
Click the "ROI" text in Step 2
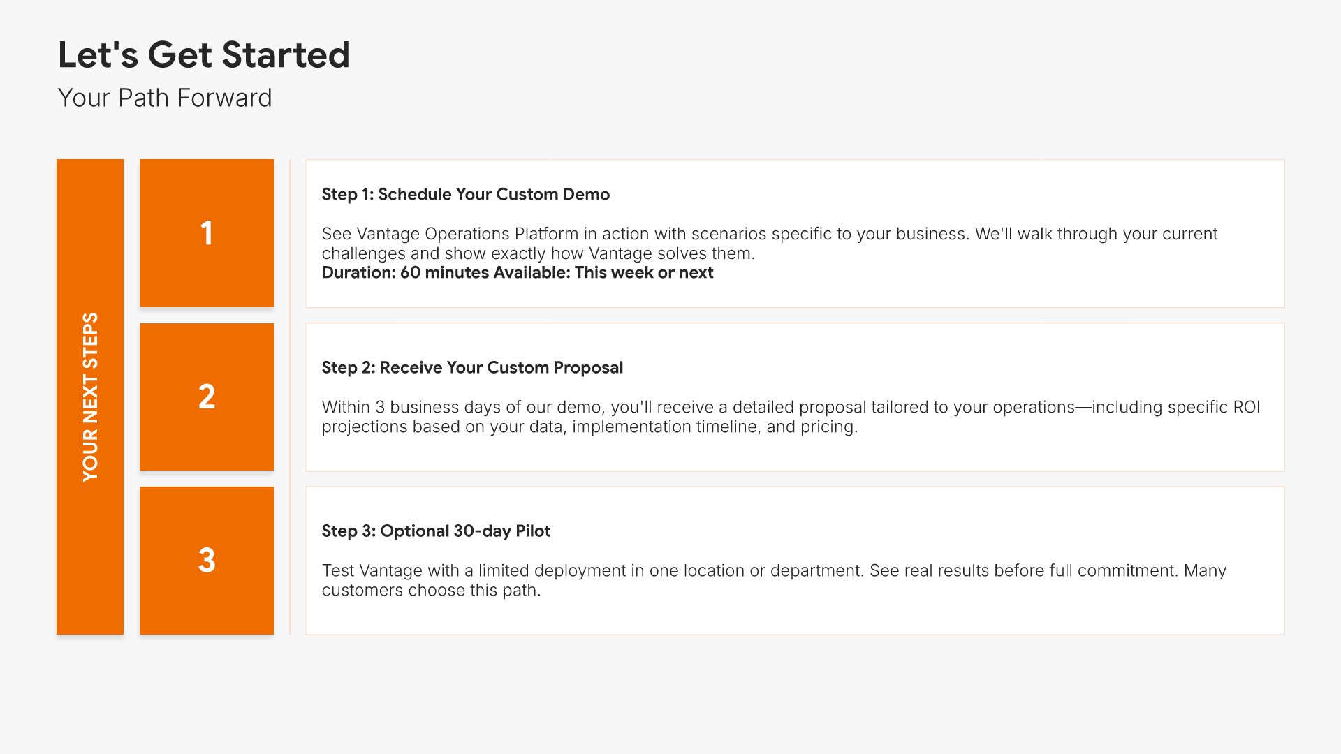pos(1246,407)
